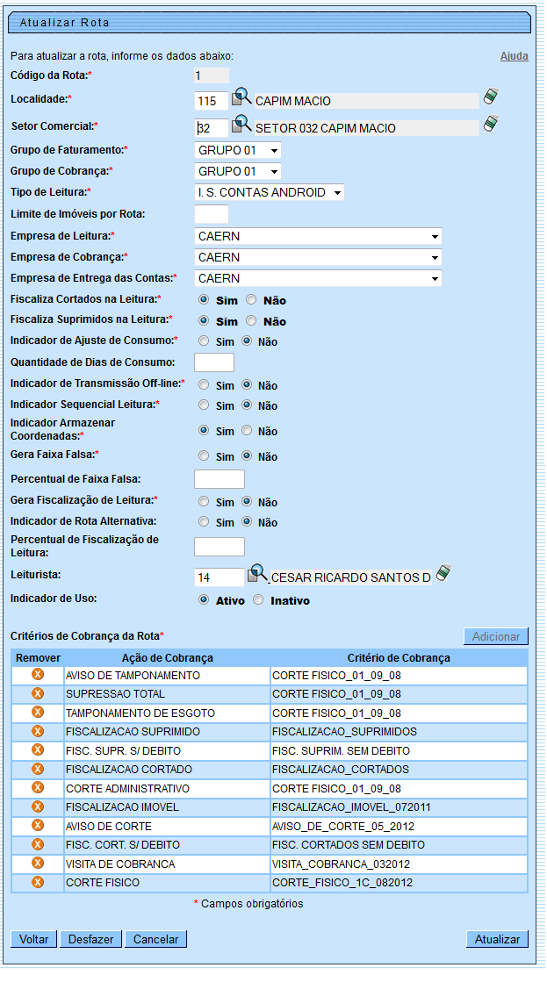The image size is (547, 982).
Task: Click the Leiturista search magnifier icon
Action: [x=257, y=574]
